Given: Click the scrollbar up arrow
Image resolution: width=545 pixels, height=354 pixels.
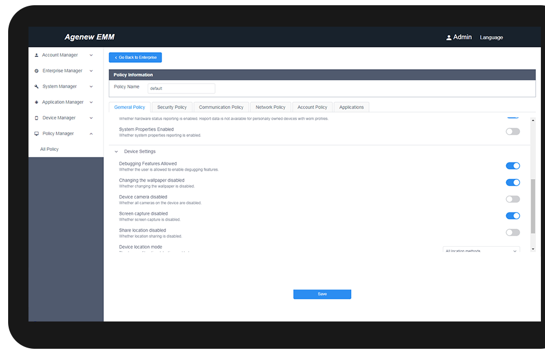Looking at the screenshot, I should (x=533, y=121).
